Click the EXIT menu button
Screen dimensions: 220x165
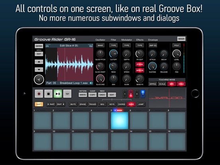coord(39,54)
